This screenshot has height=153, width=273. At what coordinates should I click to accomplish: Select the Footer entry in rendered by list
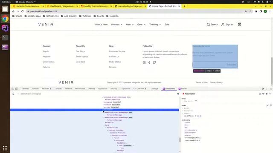point(187,122)
